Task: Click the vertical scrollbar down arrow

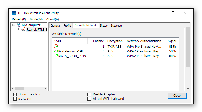Action: click(188, 89)
